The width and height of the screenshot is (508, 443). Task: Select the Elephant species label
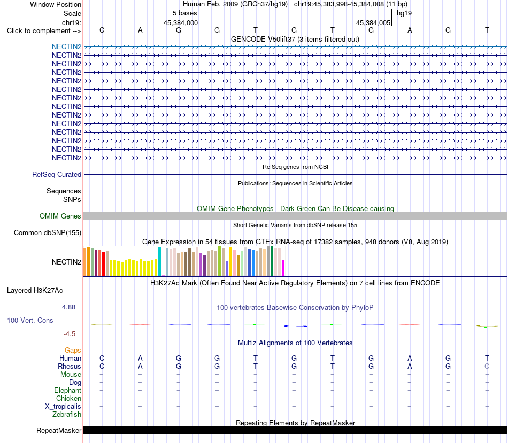click(67, 391)
